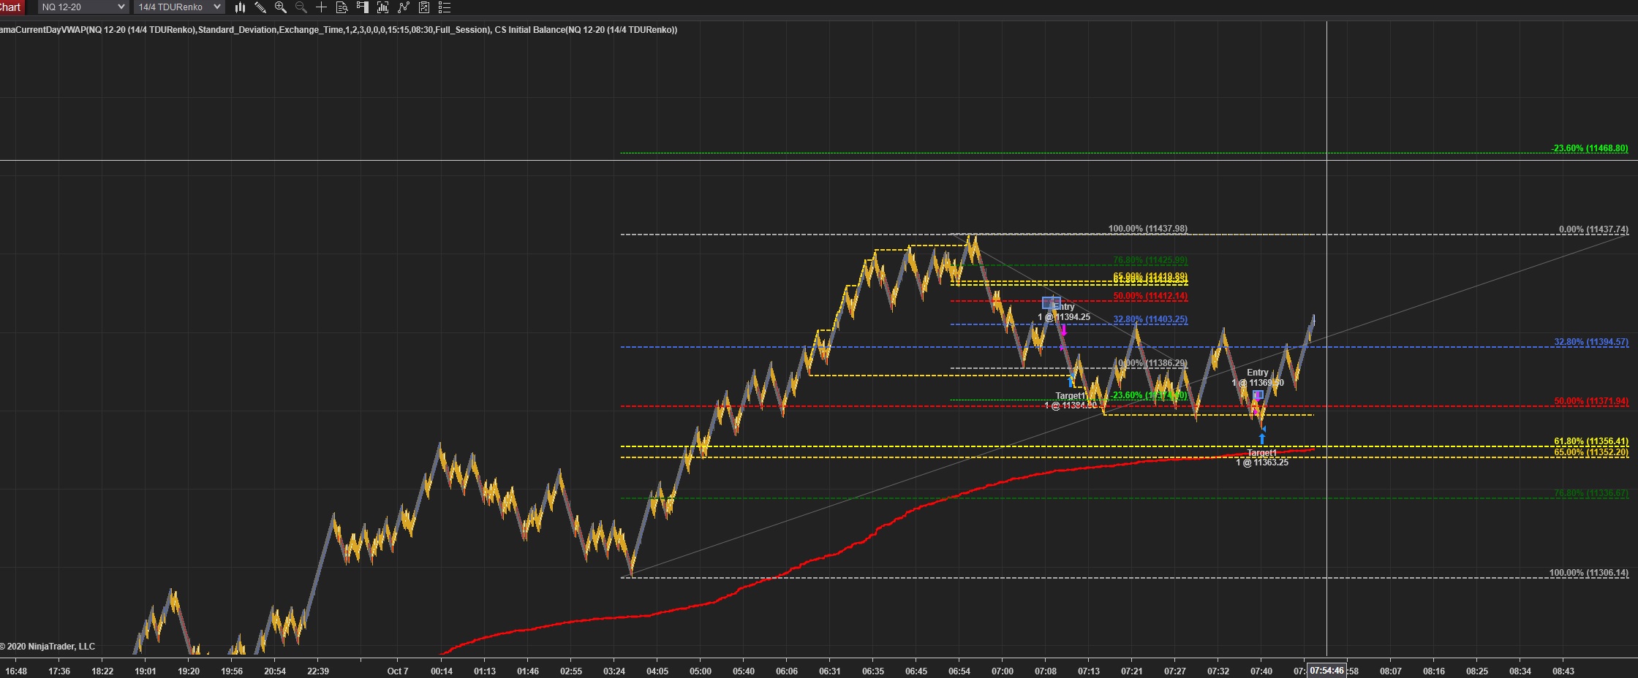
Task: Open the 14/4 TDURenko interval dropdown
Action: coord(179,7)
